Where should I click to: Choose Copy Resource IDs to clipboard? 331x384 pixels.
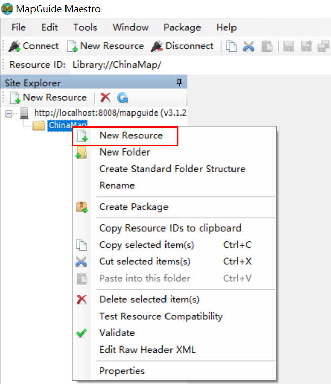pyautogui.click(x=174, y=228)
